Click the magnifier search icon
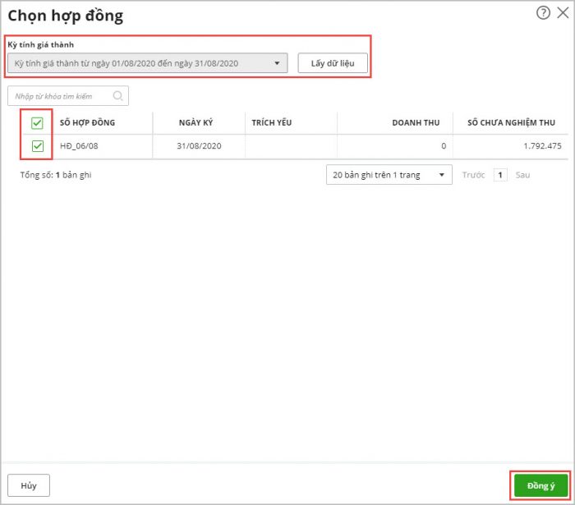This screenshot has height=505, width=575. tap(118, 96)
